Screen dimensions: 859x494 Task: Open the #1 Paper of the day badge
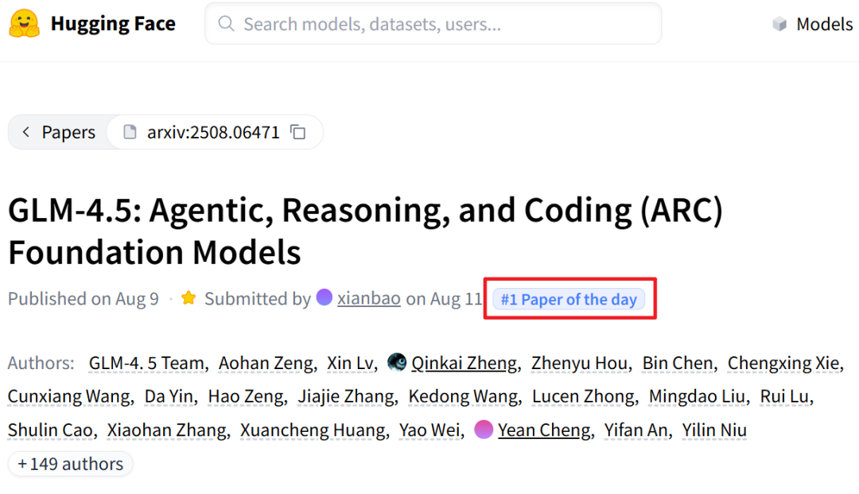[x=569, y=299]
